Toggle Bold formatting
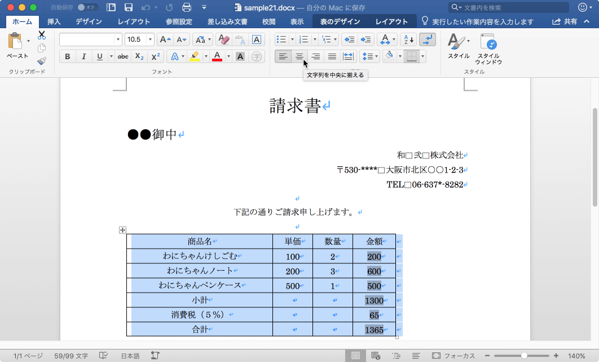This screenshot has height=362, width=599. [68, 56]
